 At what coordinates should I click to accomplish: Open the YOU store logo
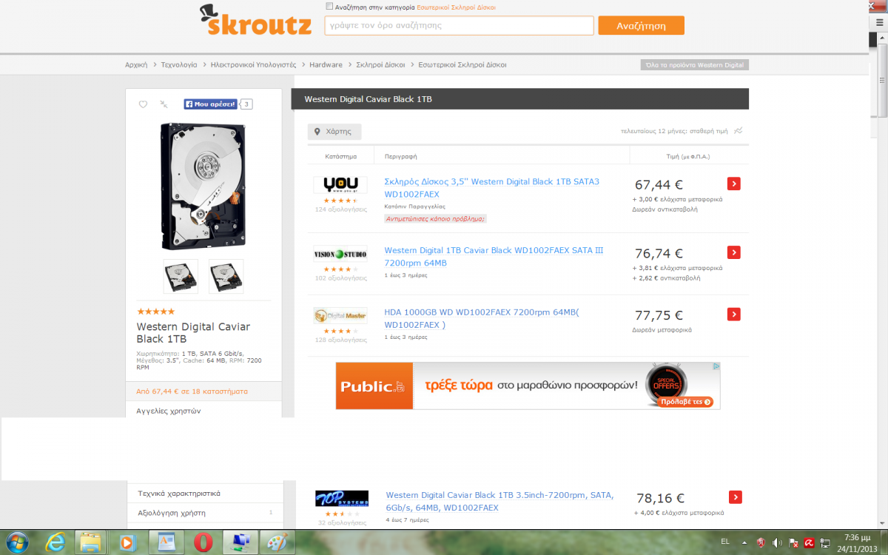(x=340, y=185)
